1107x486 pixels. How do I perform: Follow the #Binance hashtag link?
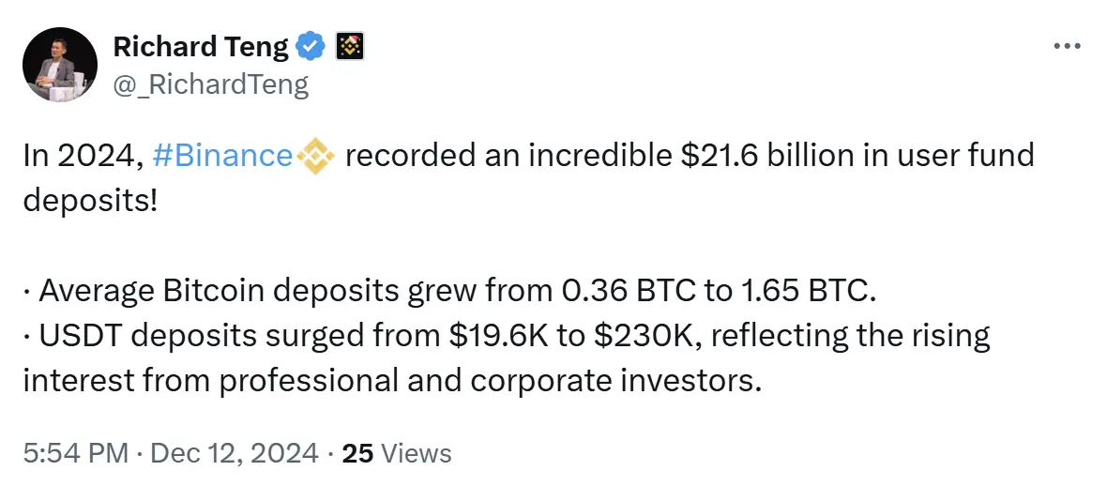(221, 155)
